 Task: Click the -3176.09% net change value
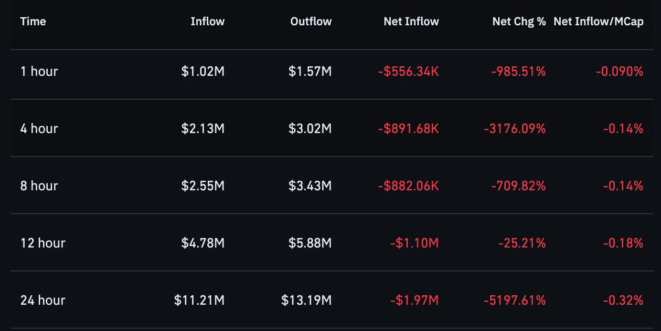point(515,129)
